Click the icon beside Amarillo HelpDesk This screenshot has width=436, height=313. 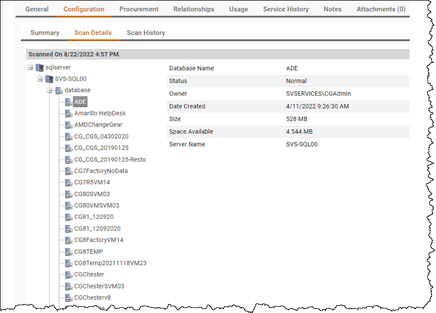68,113
